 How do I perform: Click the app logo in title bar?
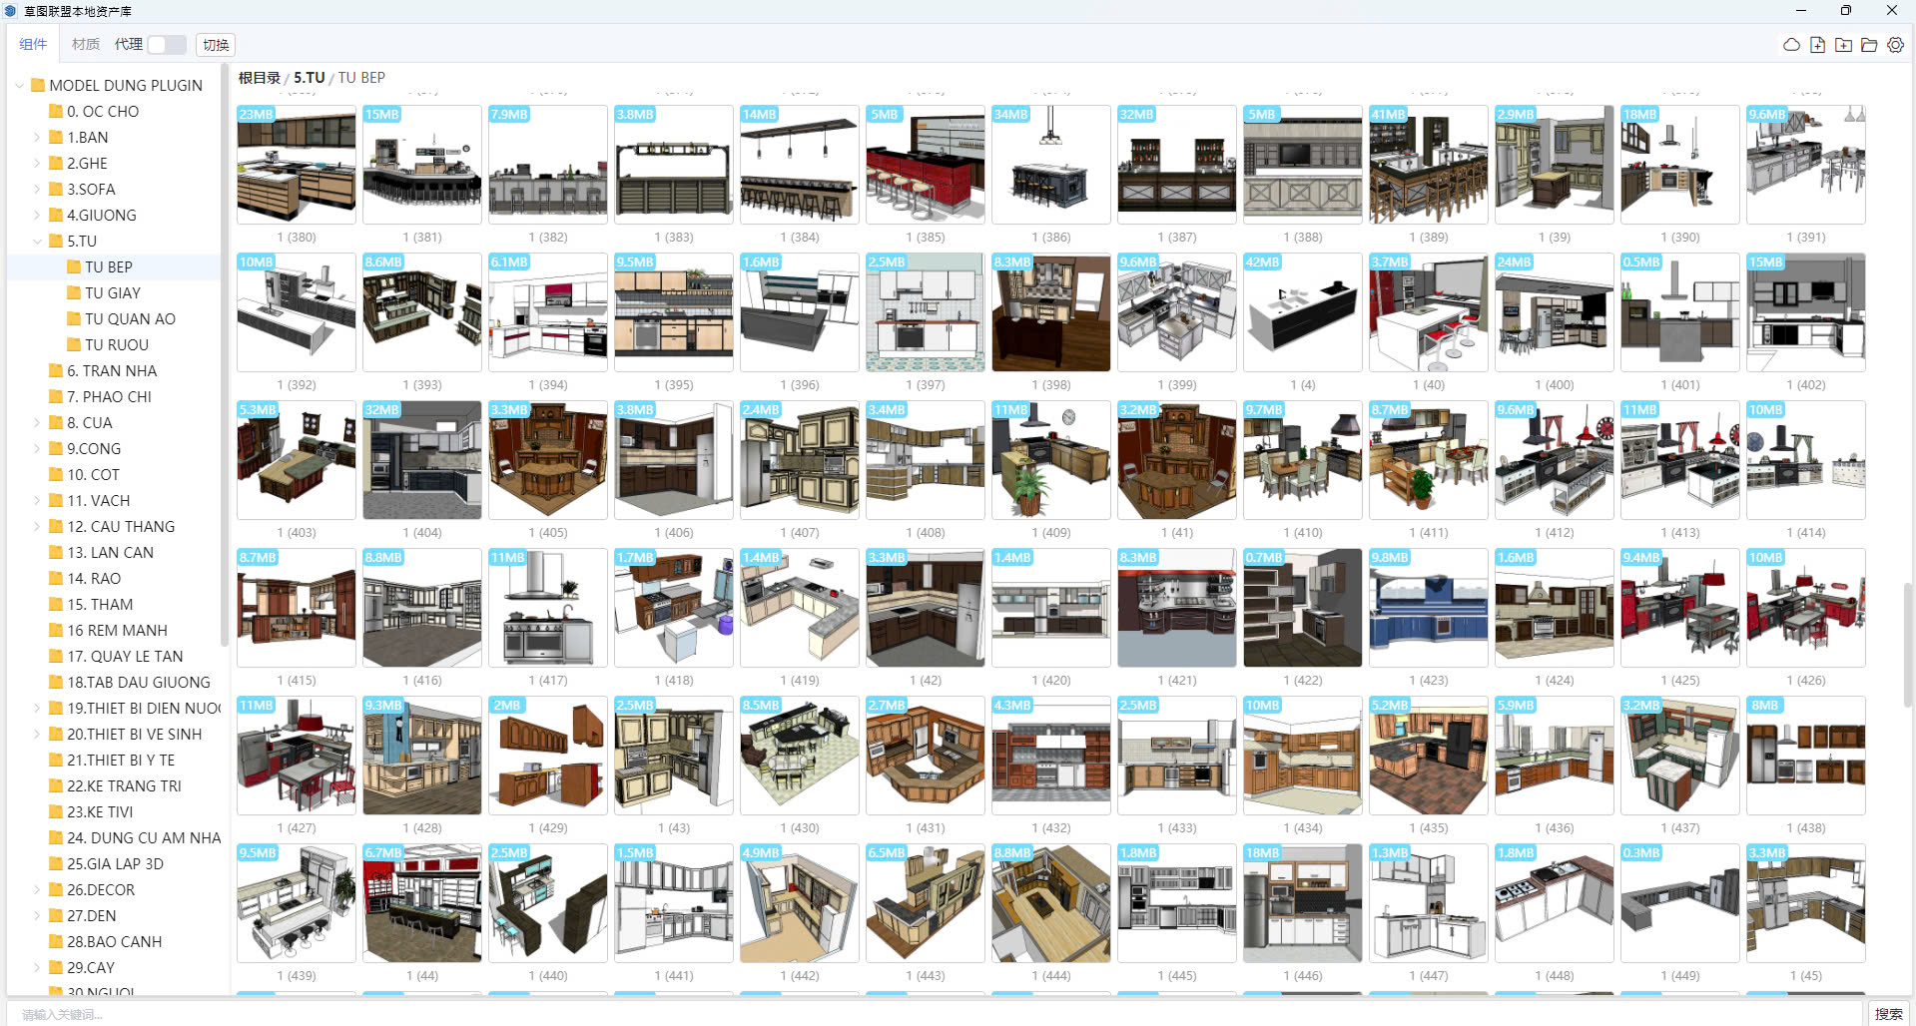pyautogui.click(x=11, y=11)
